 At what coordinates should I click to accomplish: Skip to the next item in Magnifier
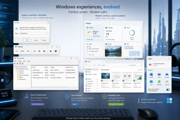pos(44,51)
